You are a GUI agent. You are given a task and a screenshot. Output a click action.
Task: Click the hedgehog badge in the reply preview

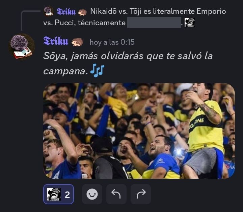[82, 12]
